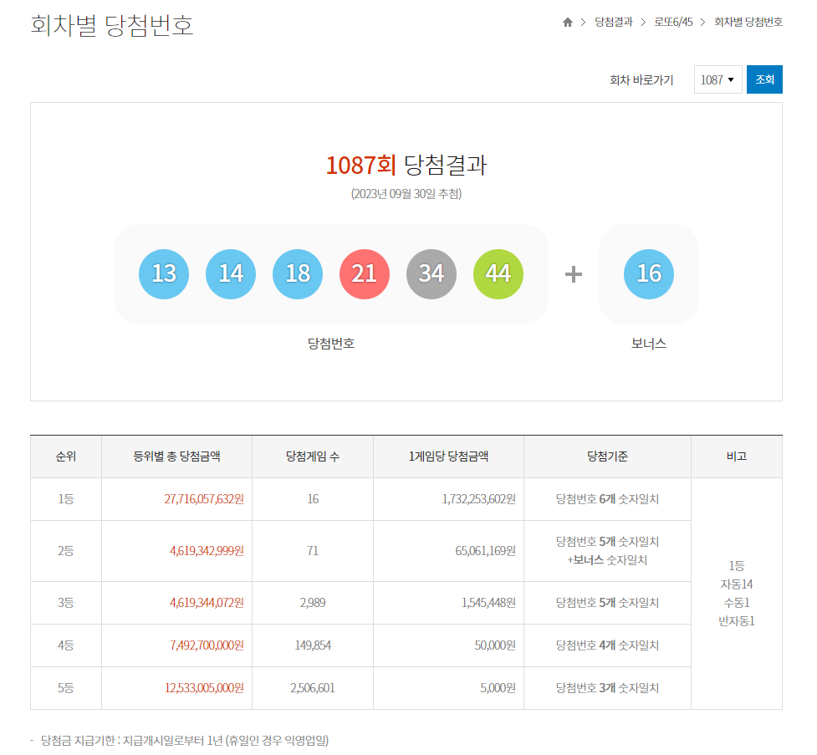Click green winning number ball 44
Viewport: 817px width, 755px height.
click(x=498, y=274)
